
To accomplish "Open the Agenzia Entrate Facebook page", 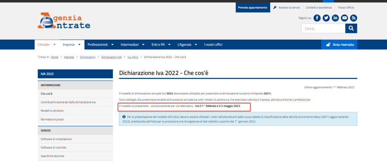I will (x=317, y=18).
